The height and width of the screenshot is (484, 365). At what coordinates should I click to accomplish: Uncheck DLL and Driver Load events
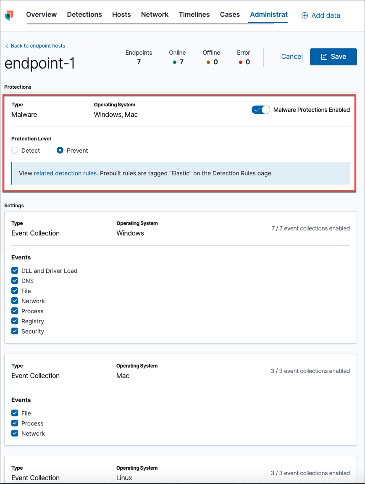click(15, 271)
